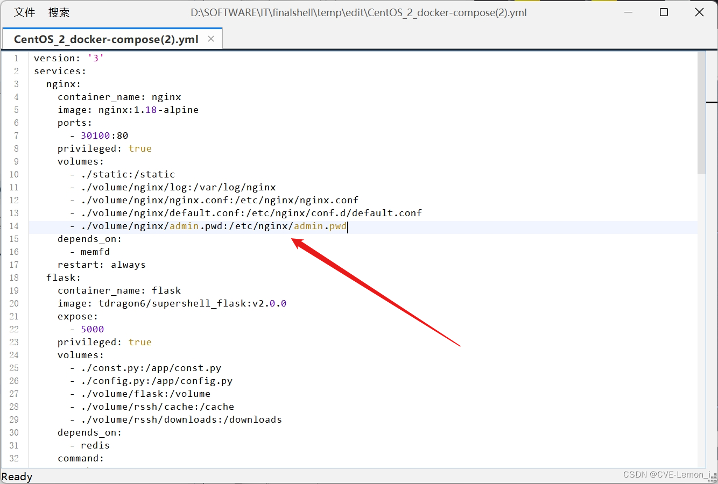Viewport: 718px width, 484px height.
Task: Close the CentOS_2_docker-compose(2).yml tab
Action: [x=211, y=39]
